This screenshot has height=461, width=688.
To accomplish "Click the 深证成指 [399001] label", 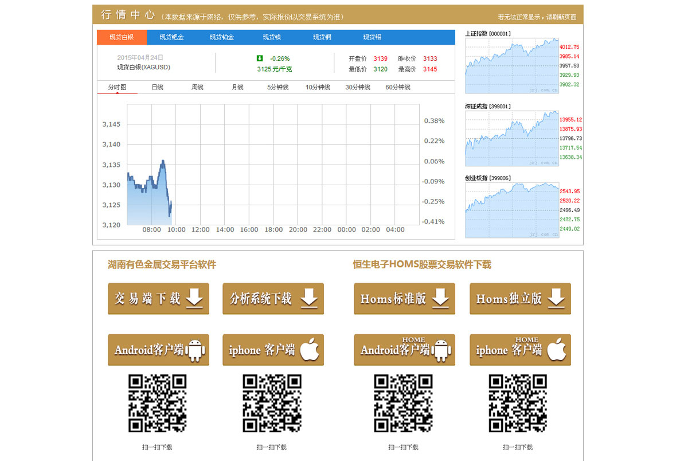I will click(x=488, y=107).
